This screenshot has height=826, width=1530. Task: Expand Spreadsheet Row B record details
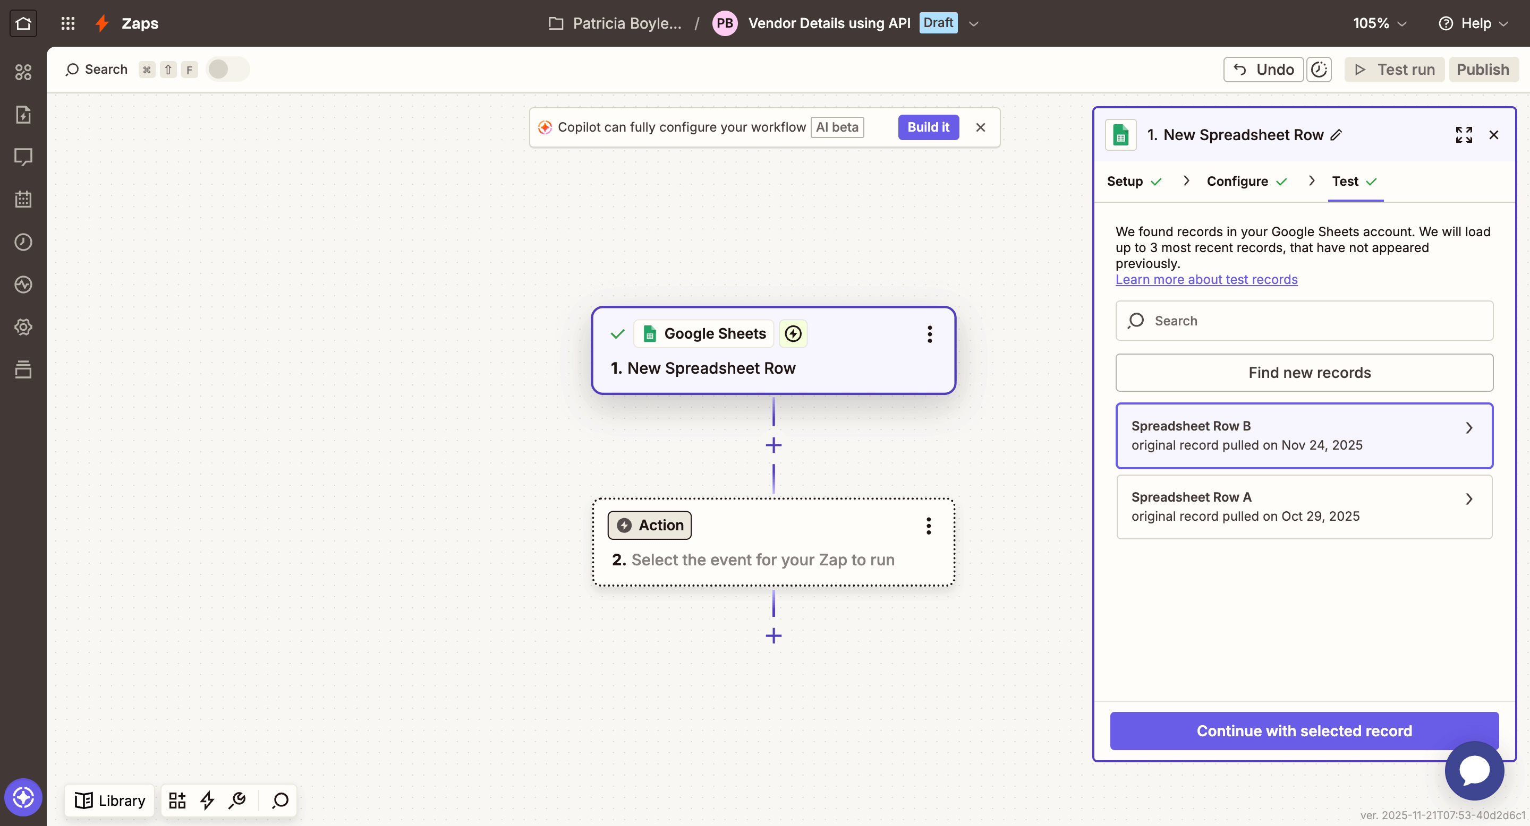tap(1469, 428)
